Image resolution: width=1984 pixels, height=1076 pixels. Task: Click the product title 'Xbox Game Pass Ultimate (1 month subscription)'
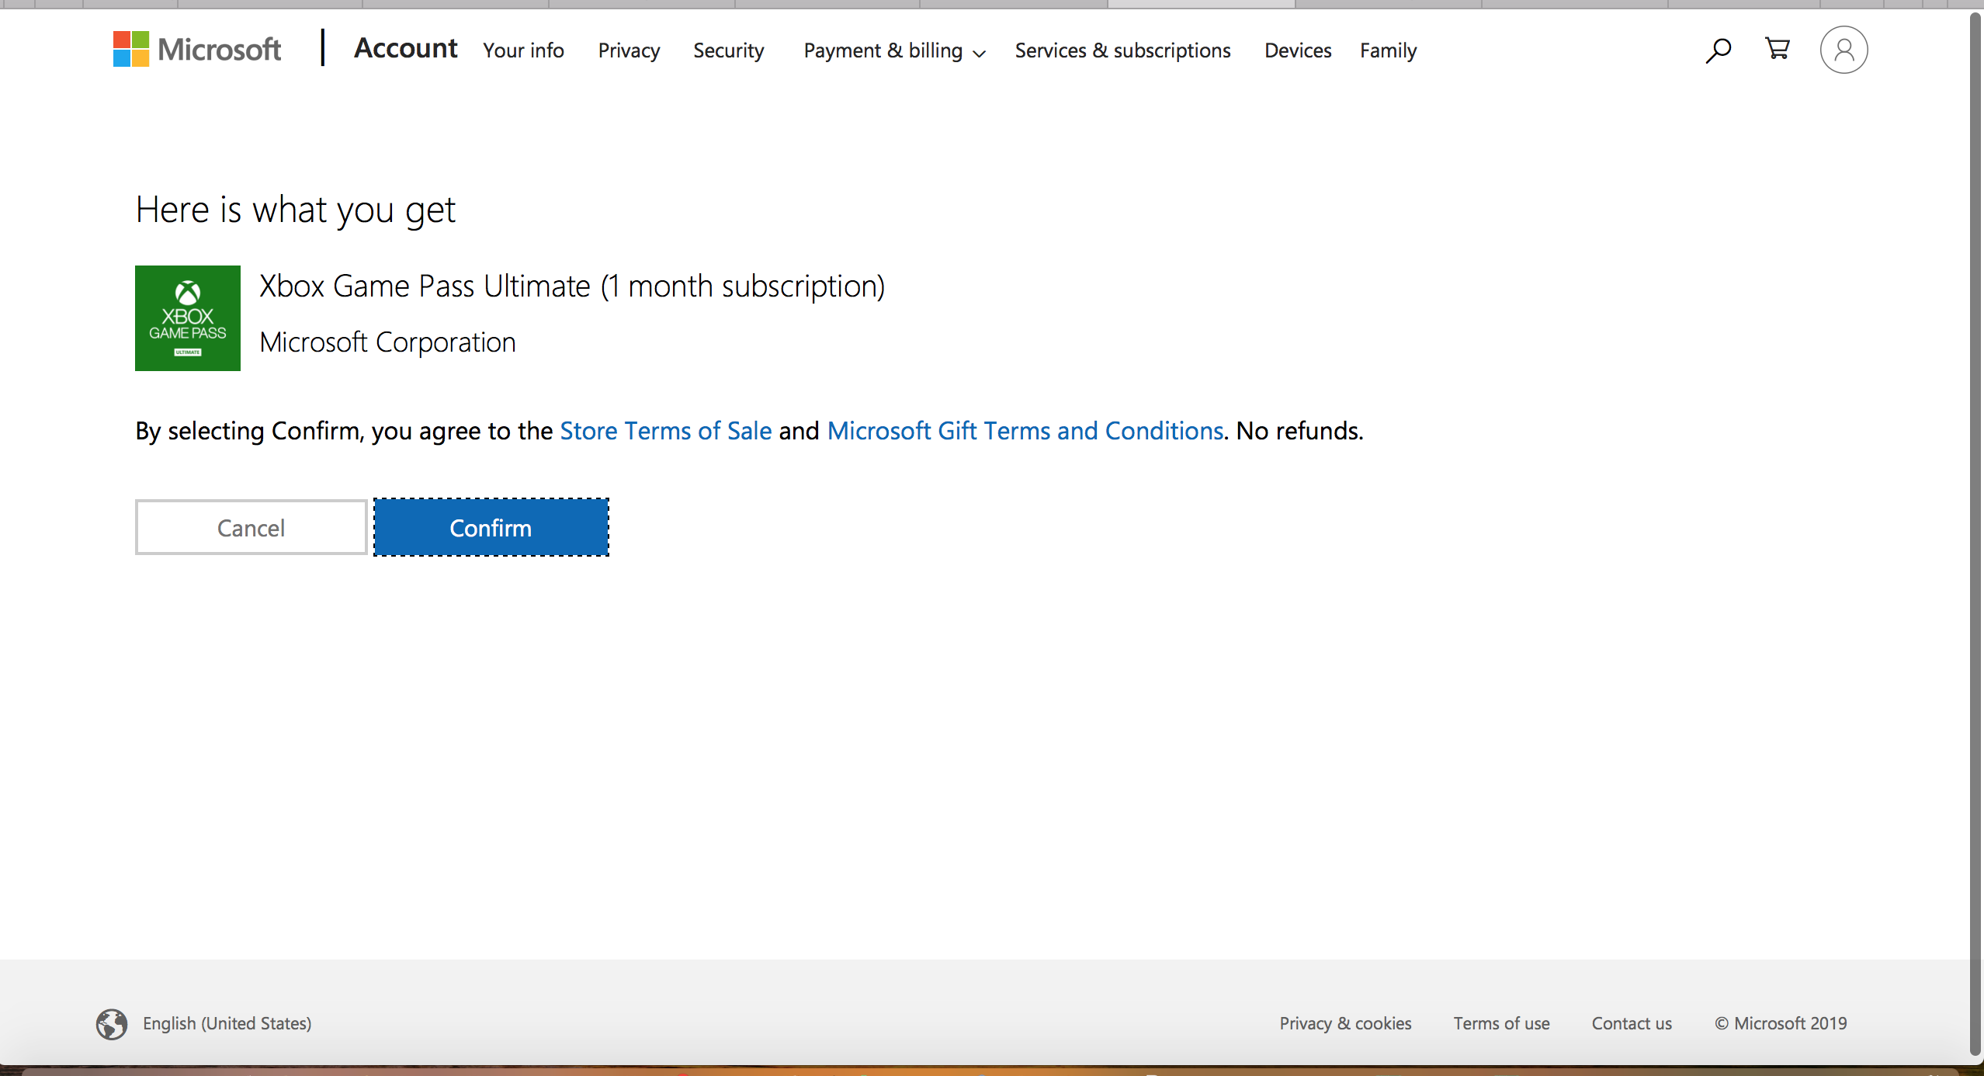(x=572, y=286)
